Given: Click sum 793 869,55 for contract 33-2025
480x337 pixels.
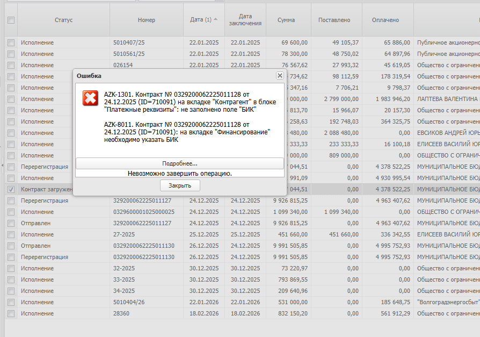Looking at the screenshot, I should pos(288,279).
